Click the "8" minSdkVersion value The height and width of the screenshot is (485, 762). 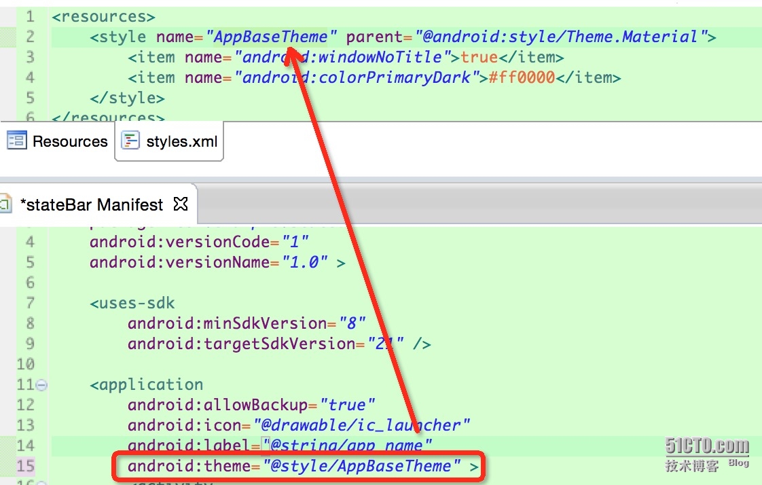[352, 323]
